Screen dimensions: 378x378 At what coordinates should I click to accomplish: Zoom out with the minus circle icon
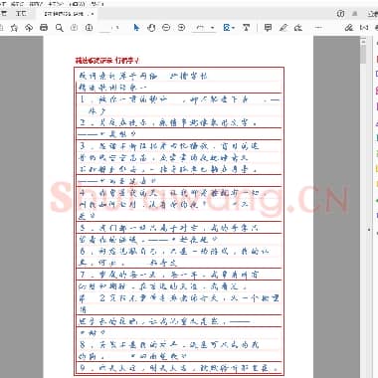[166, 28]
